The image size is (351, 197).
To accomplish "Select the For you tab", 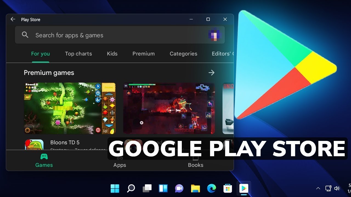I will coord(40,54).
